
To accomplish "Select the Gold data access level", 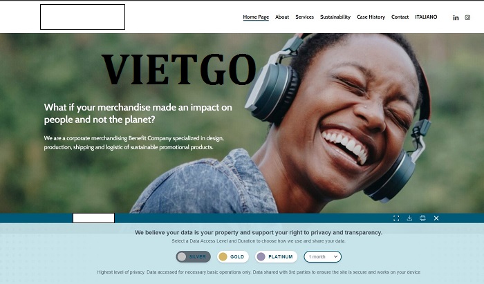I will pos(233,256).
